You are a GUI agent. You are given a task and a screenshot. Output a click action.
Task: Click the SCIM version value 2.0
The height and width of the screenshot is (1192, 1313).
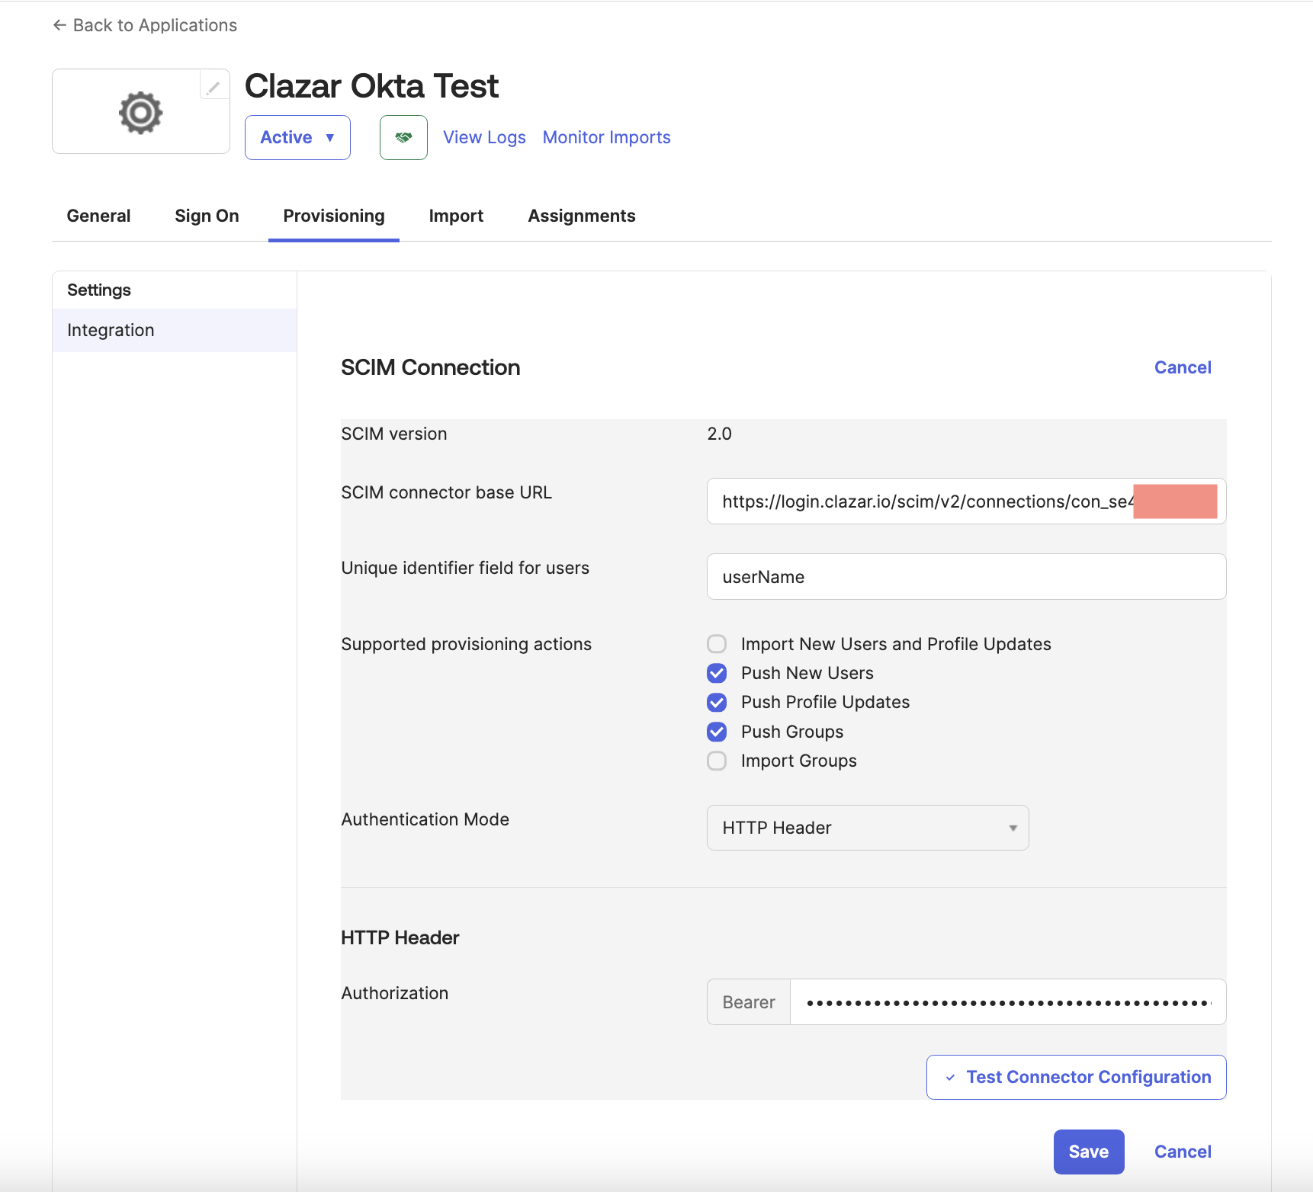719,434
